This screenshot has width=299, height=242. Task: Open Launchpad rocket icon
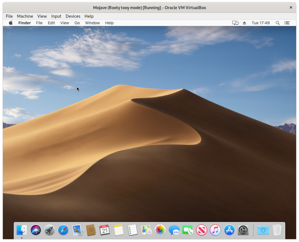[49, 230]
